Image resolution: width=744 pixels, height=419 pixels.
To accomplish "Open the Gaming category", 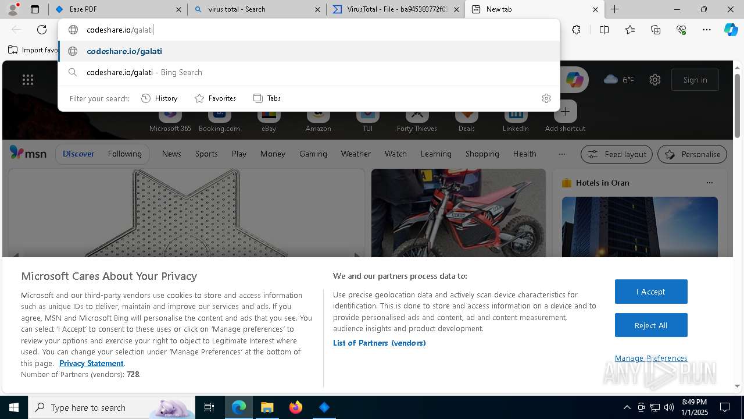I will [x=313, y=154].
